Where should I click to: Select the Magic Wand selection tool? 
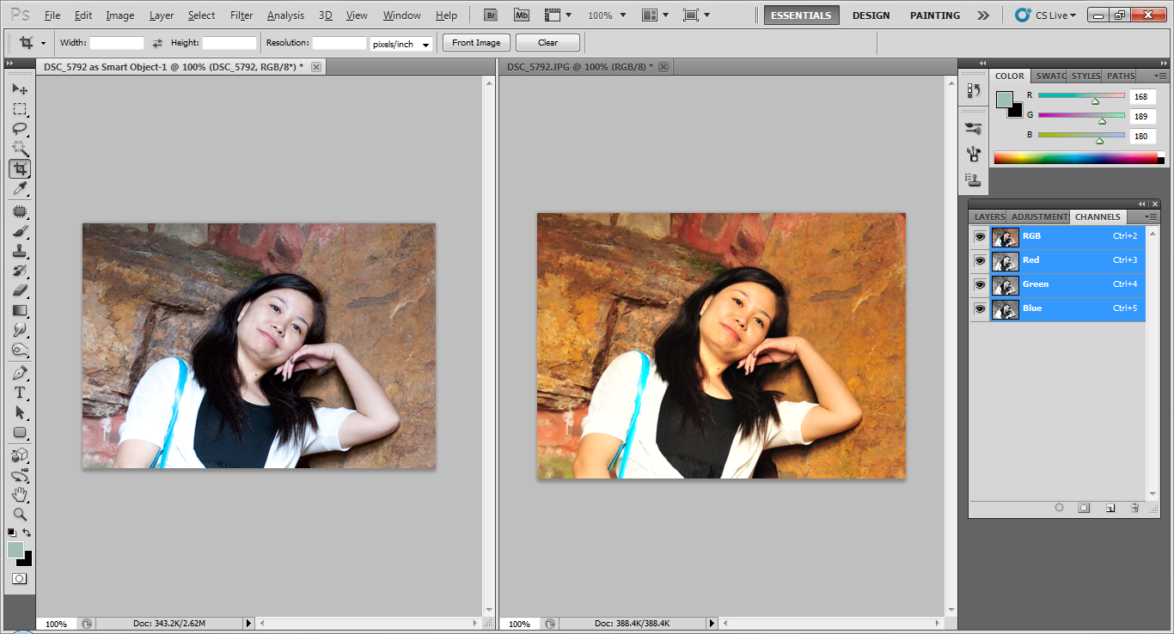pos(20,149)
